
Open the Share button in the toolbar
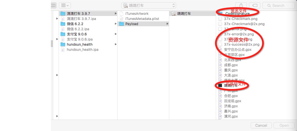(241, 5)
